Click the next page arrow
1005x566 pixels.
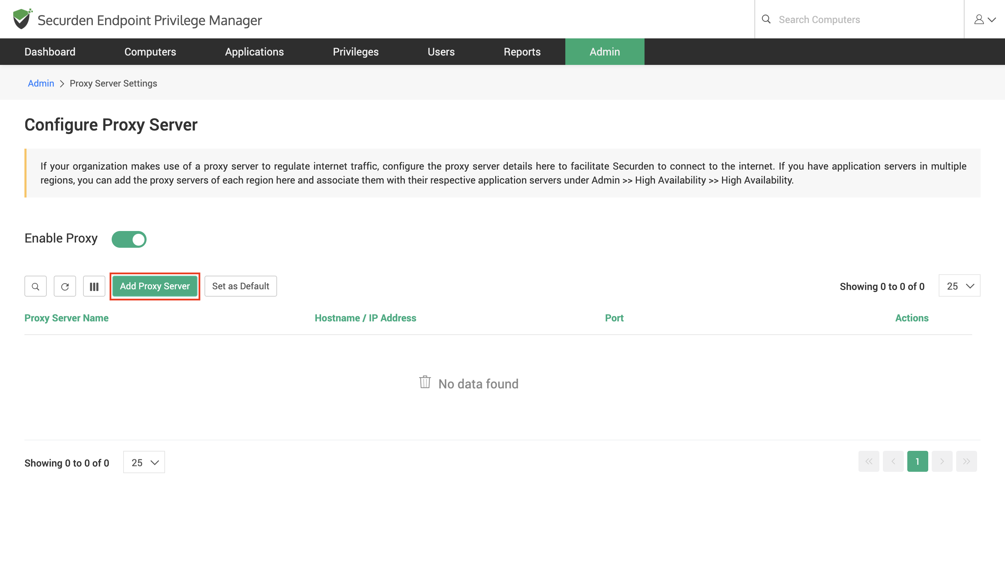click(942, 461)
